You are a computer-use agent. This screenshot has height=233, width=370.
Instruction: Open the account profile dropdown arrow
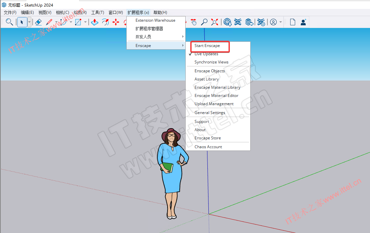click(x=281, y=22)
